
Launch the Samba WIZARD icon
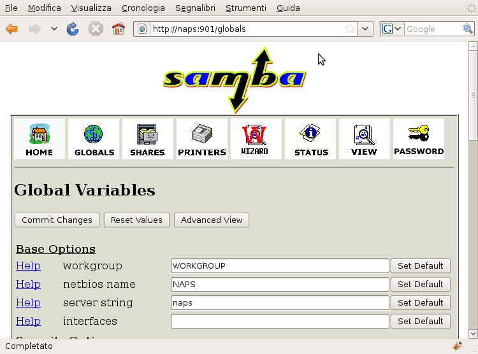coord(256,139)
